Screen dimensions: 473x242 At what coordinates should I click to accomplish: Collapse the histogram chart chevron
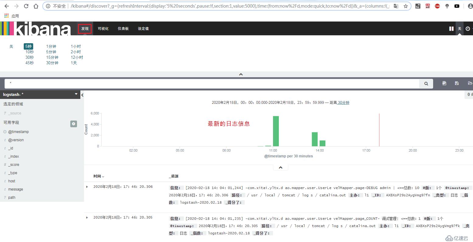coord(280,167)
